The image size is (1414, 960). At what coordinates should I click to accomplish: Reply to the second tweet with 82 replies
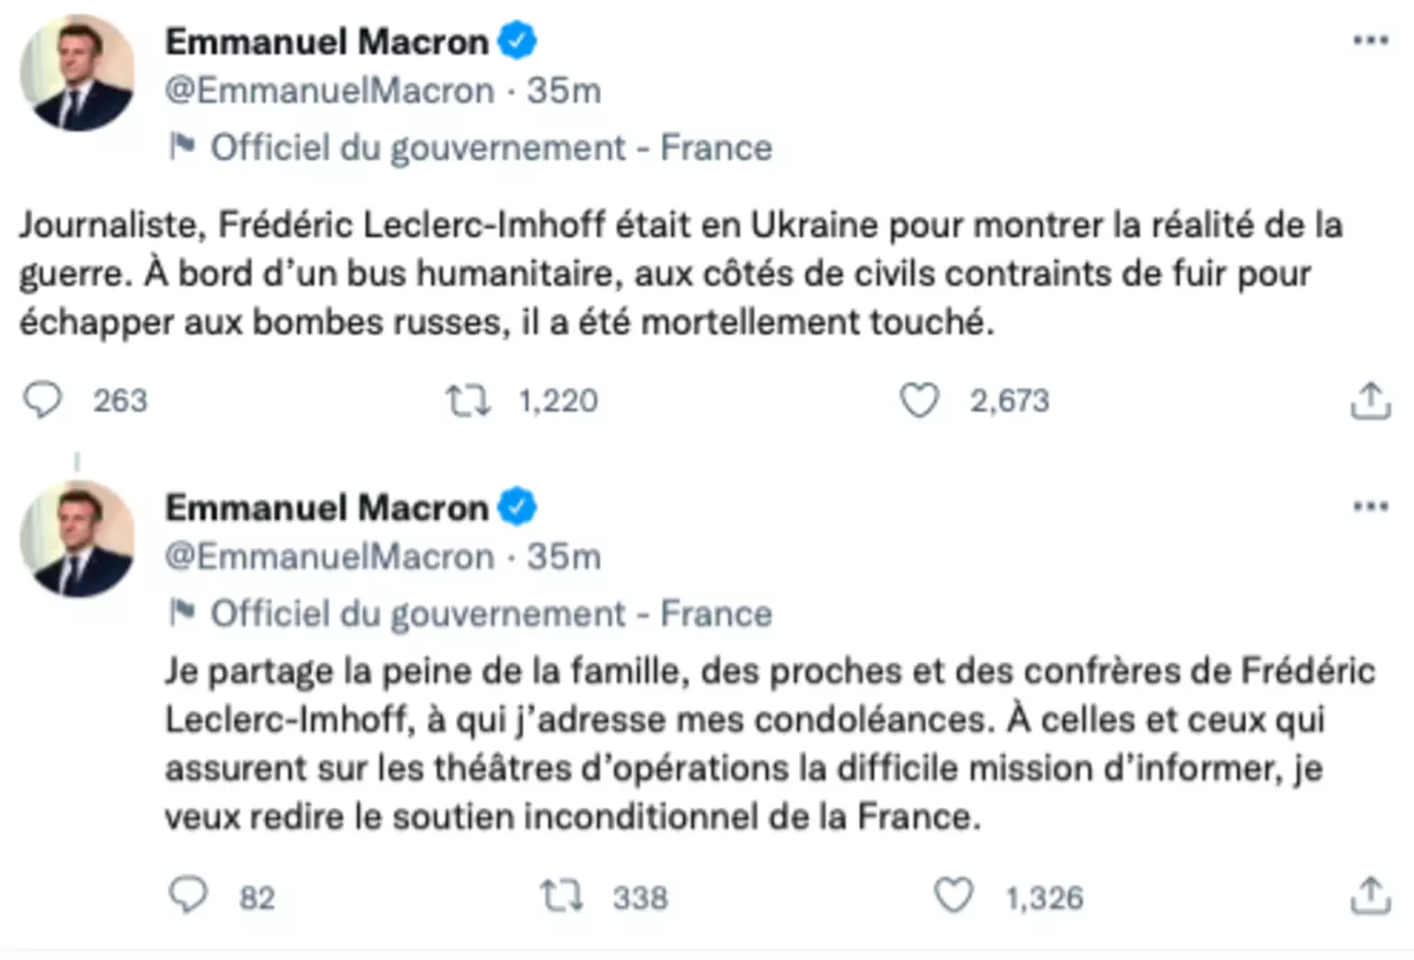(x=188, y=895)
